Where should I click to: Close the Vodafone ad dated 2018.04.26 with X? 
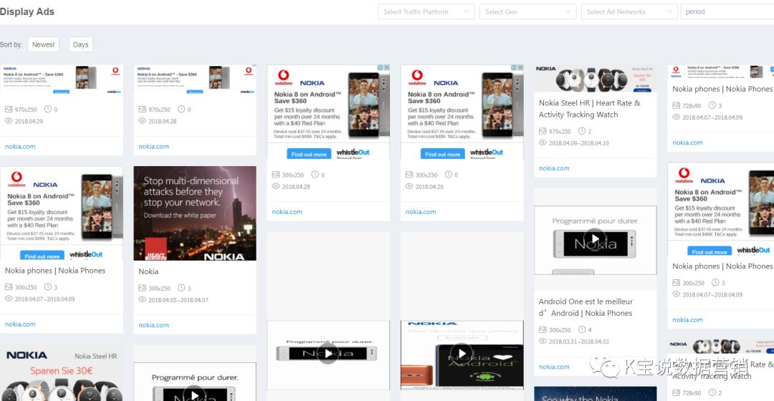coord(520,67)
